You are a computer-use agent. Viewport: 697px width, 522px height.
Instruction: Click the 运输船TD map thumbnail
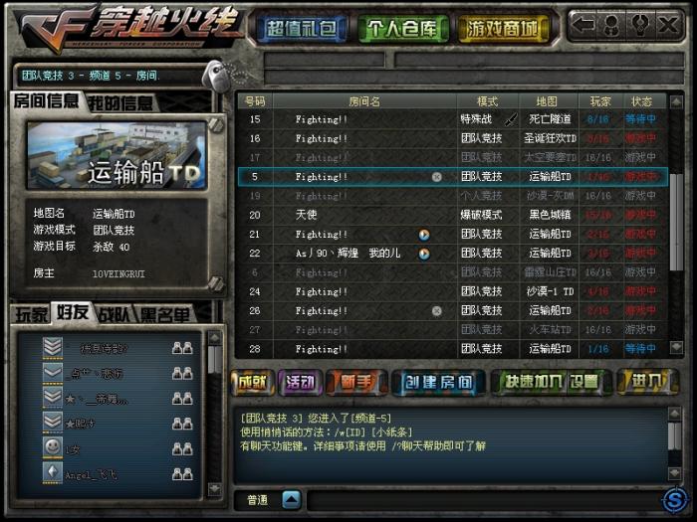[116, 155]
